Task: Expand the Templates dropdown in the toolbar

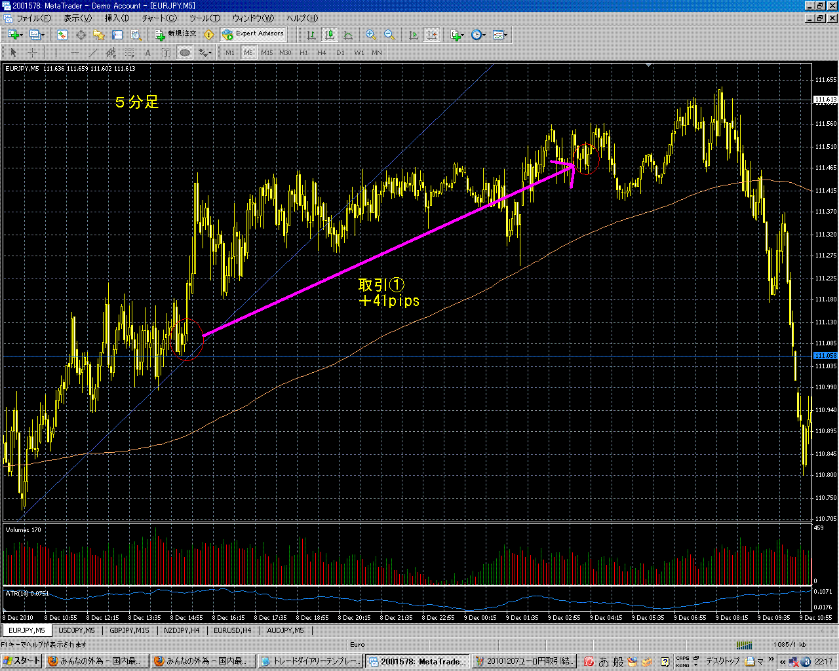Action: click(x=505, y=35)
